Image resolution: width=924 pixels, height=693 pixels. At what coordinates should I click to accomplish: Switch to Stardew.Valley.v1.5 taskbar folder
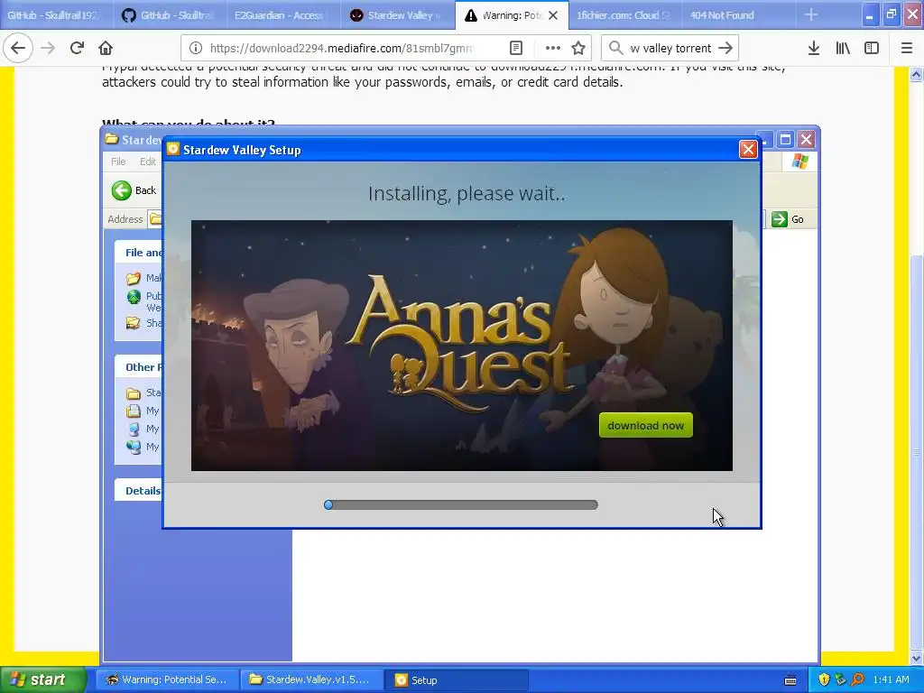click(312, 680)
